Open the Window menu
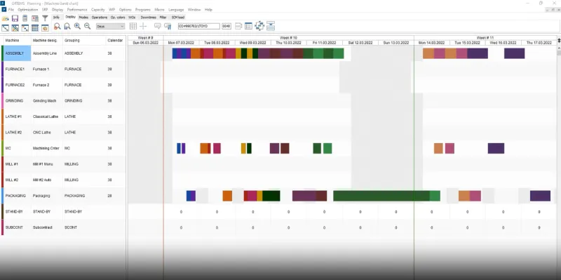 (x=194, y=10)
